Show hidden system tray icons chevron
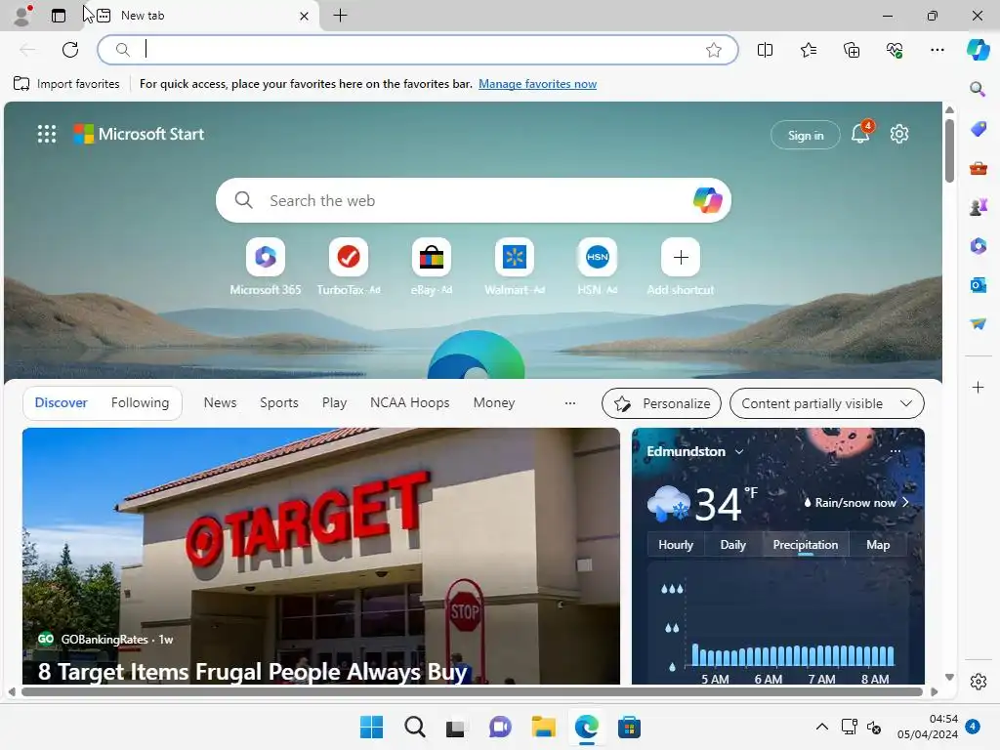This screenshot has height=750, width=1000. coord(822,727)
